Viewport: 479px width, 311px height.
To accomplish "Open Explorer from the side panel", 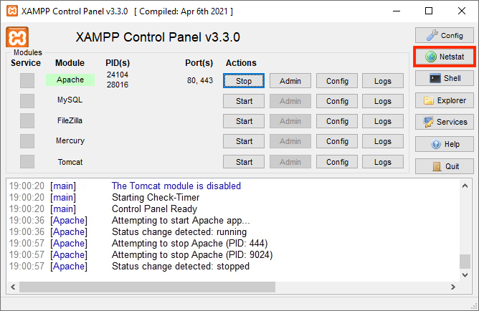I will click(x=445, y=100).
